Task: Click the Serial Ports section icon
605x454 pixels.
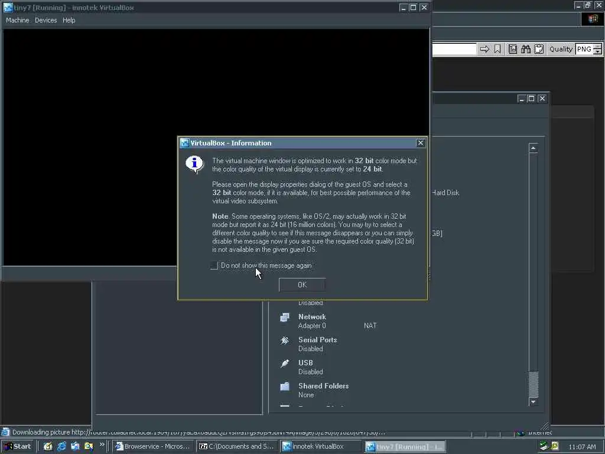Action: coord(285,340)
